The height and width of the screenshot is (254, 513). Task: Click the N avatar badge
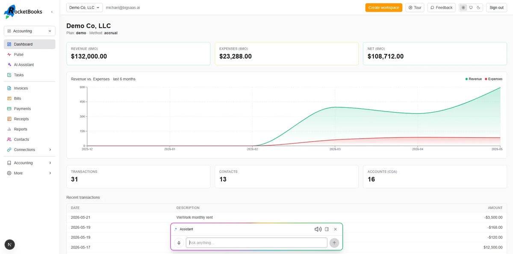(x=9, y=244)
